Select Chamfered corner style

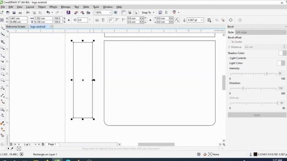123,20
